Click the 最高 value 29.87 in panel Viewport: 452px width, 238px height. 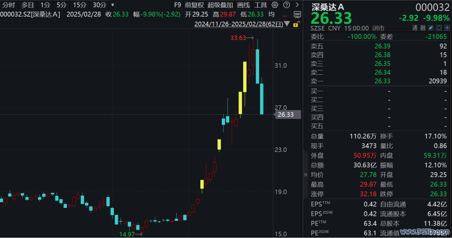coord(368,185)
